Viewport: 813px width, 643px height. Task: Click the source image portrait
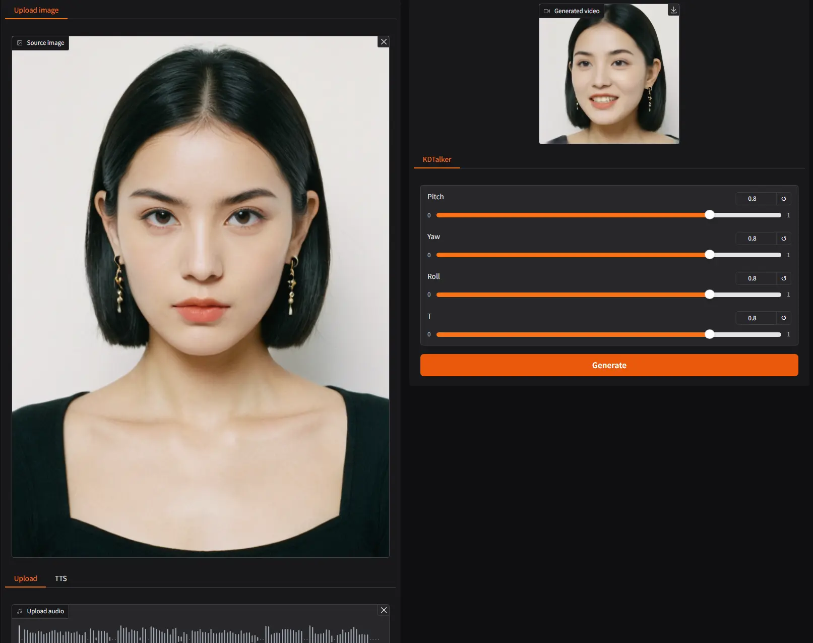[x=201, y=297]
